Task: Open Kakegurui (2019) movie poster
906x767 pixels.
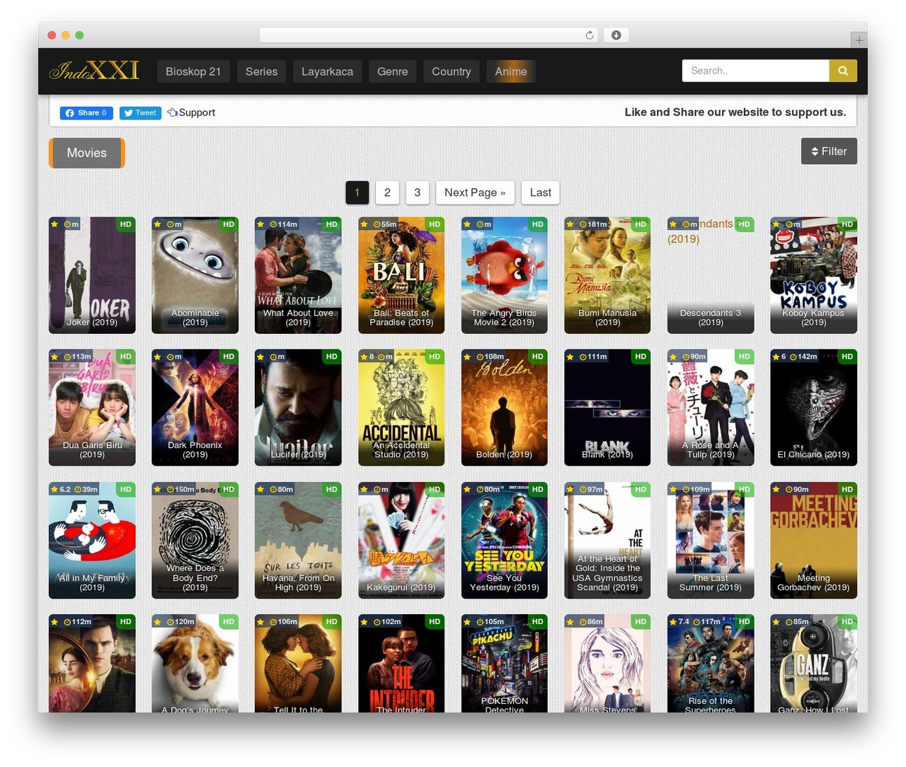Action: [x=401, y=541]
